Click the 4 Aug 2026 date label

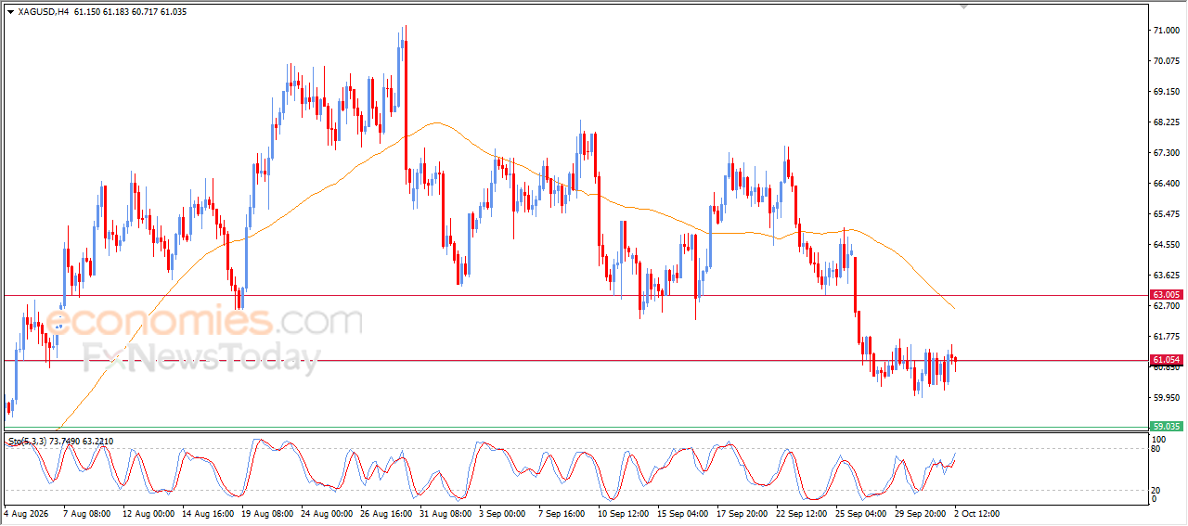(x=25, y=513)
